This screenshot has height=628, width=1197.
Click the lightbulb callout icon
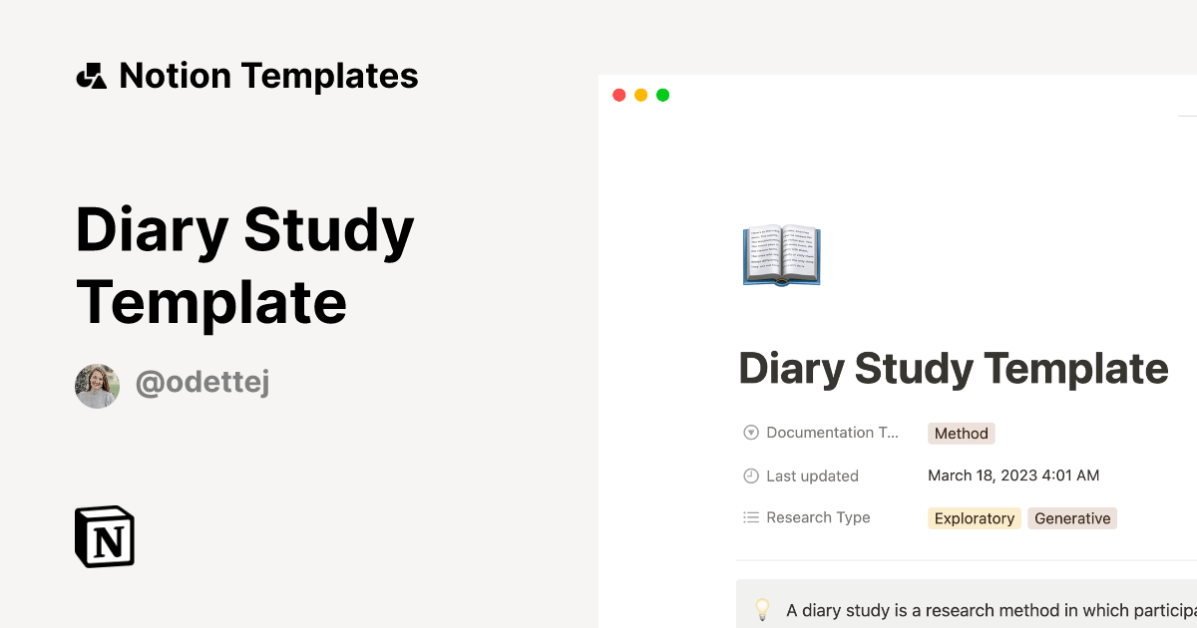pyautogui.click(x=762, y=609)
